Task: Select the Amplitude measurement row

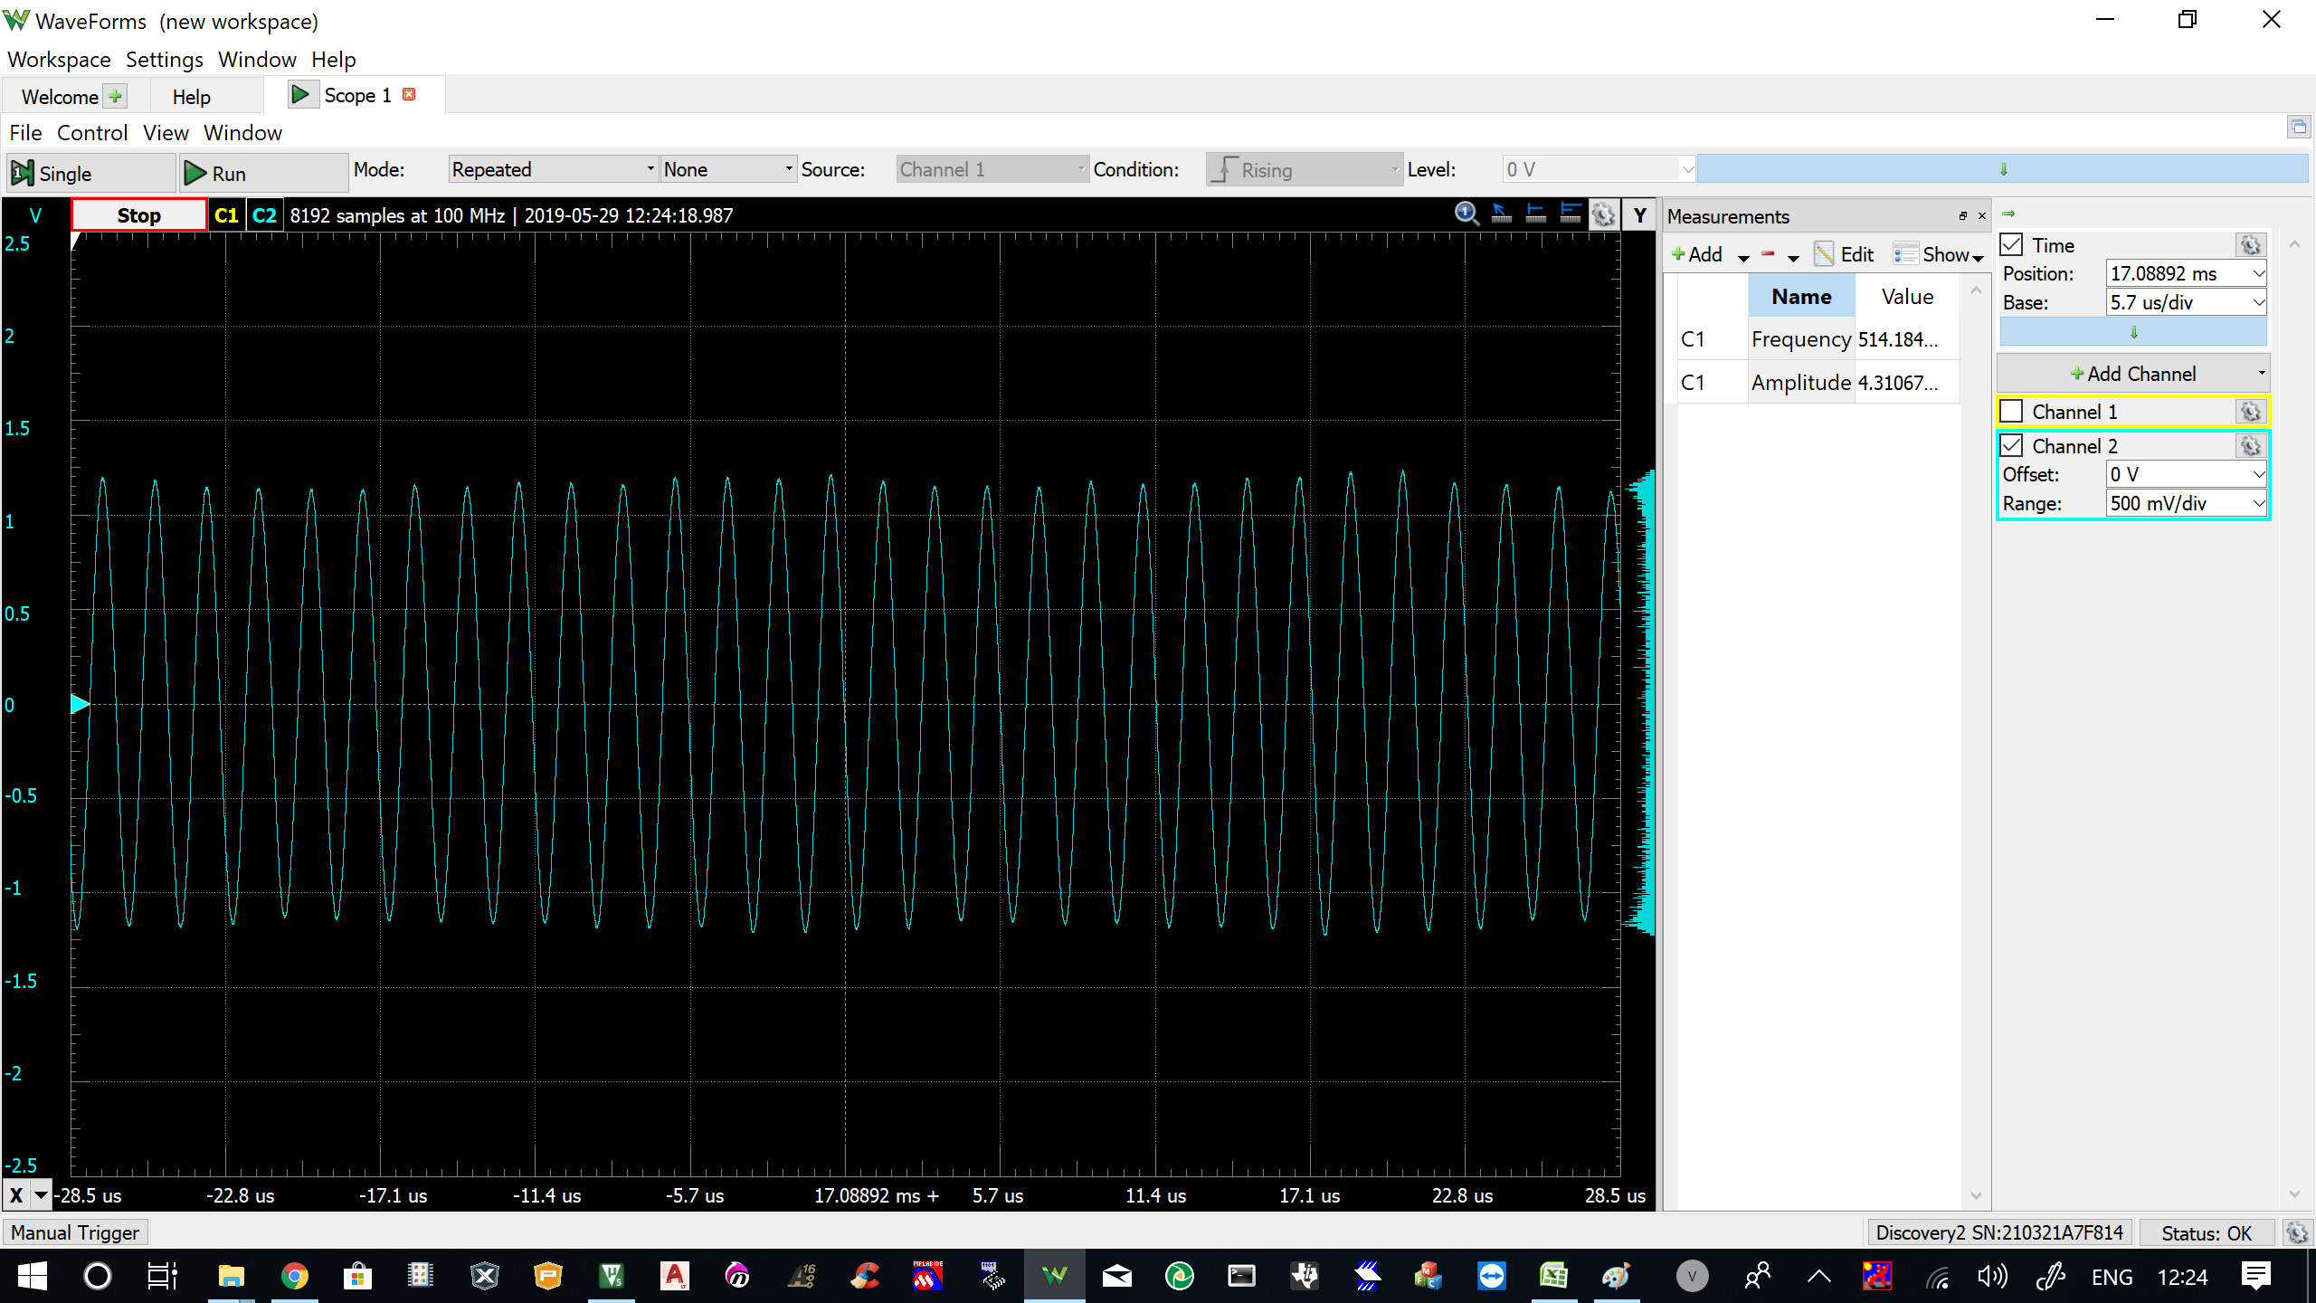Action: click(1817, 383)
